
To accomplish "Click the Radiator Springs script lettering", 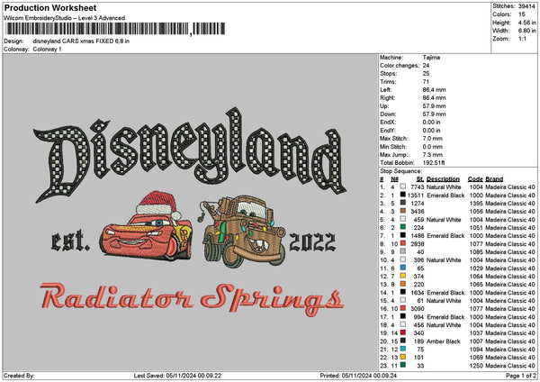I will [193, 299].
